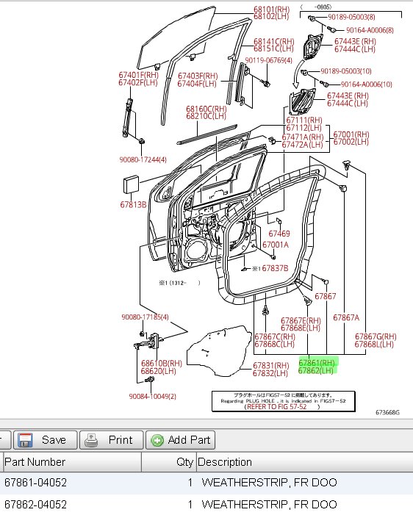This screenshot has height=515, width=413.
Task: Select diagram label 90084-10049(2)
Action: point(152,397)
